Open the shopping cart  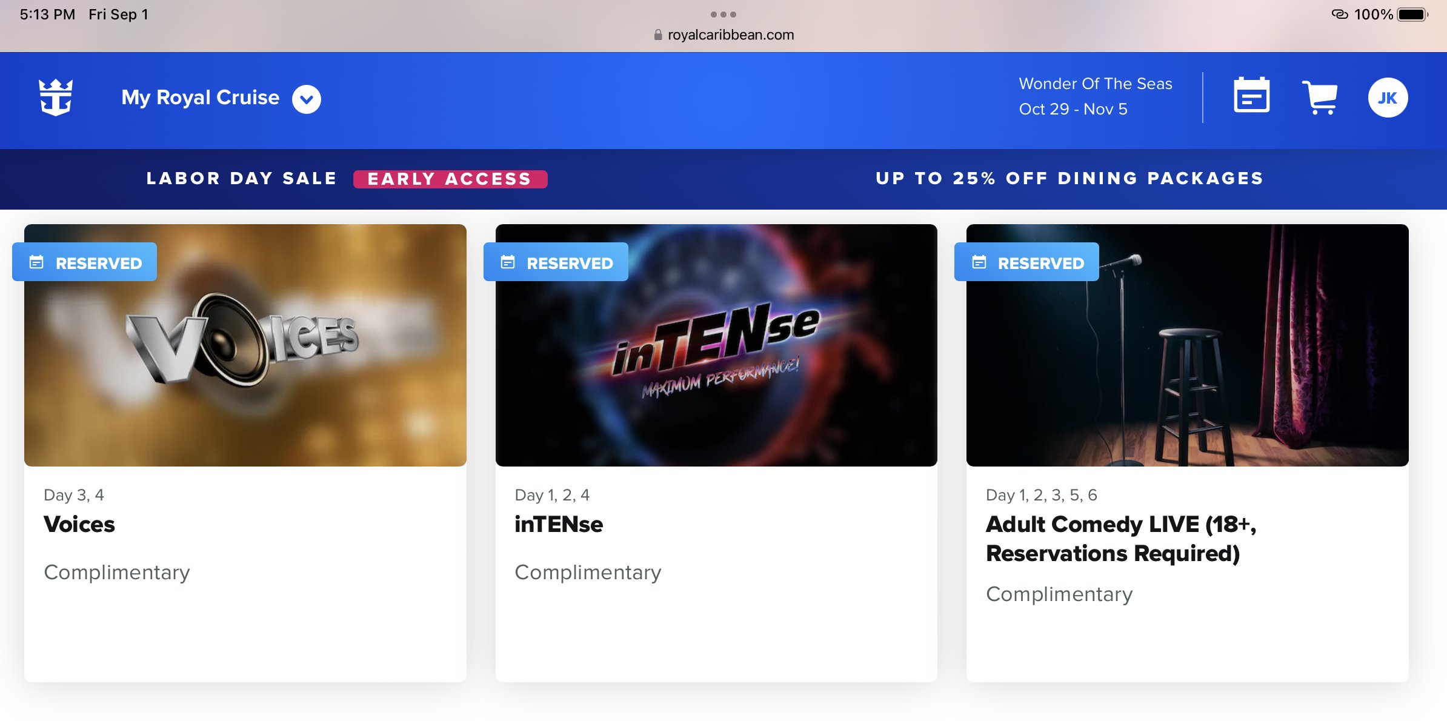coord(1320,97)
